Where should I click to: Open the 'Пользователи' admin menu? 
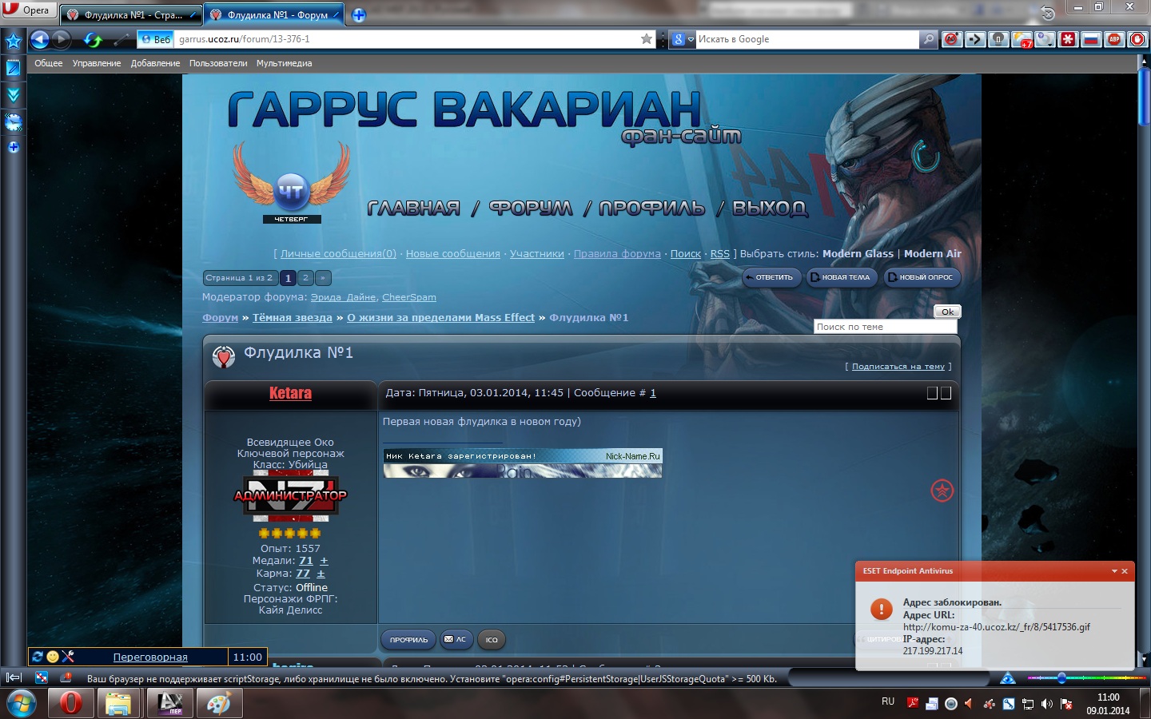[218, 63]
